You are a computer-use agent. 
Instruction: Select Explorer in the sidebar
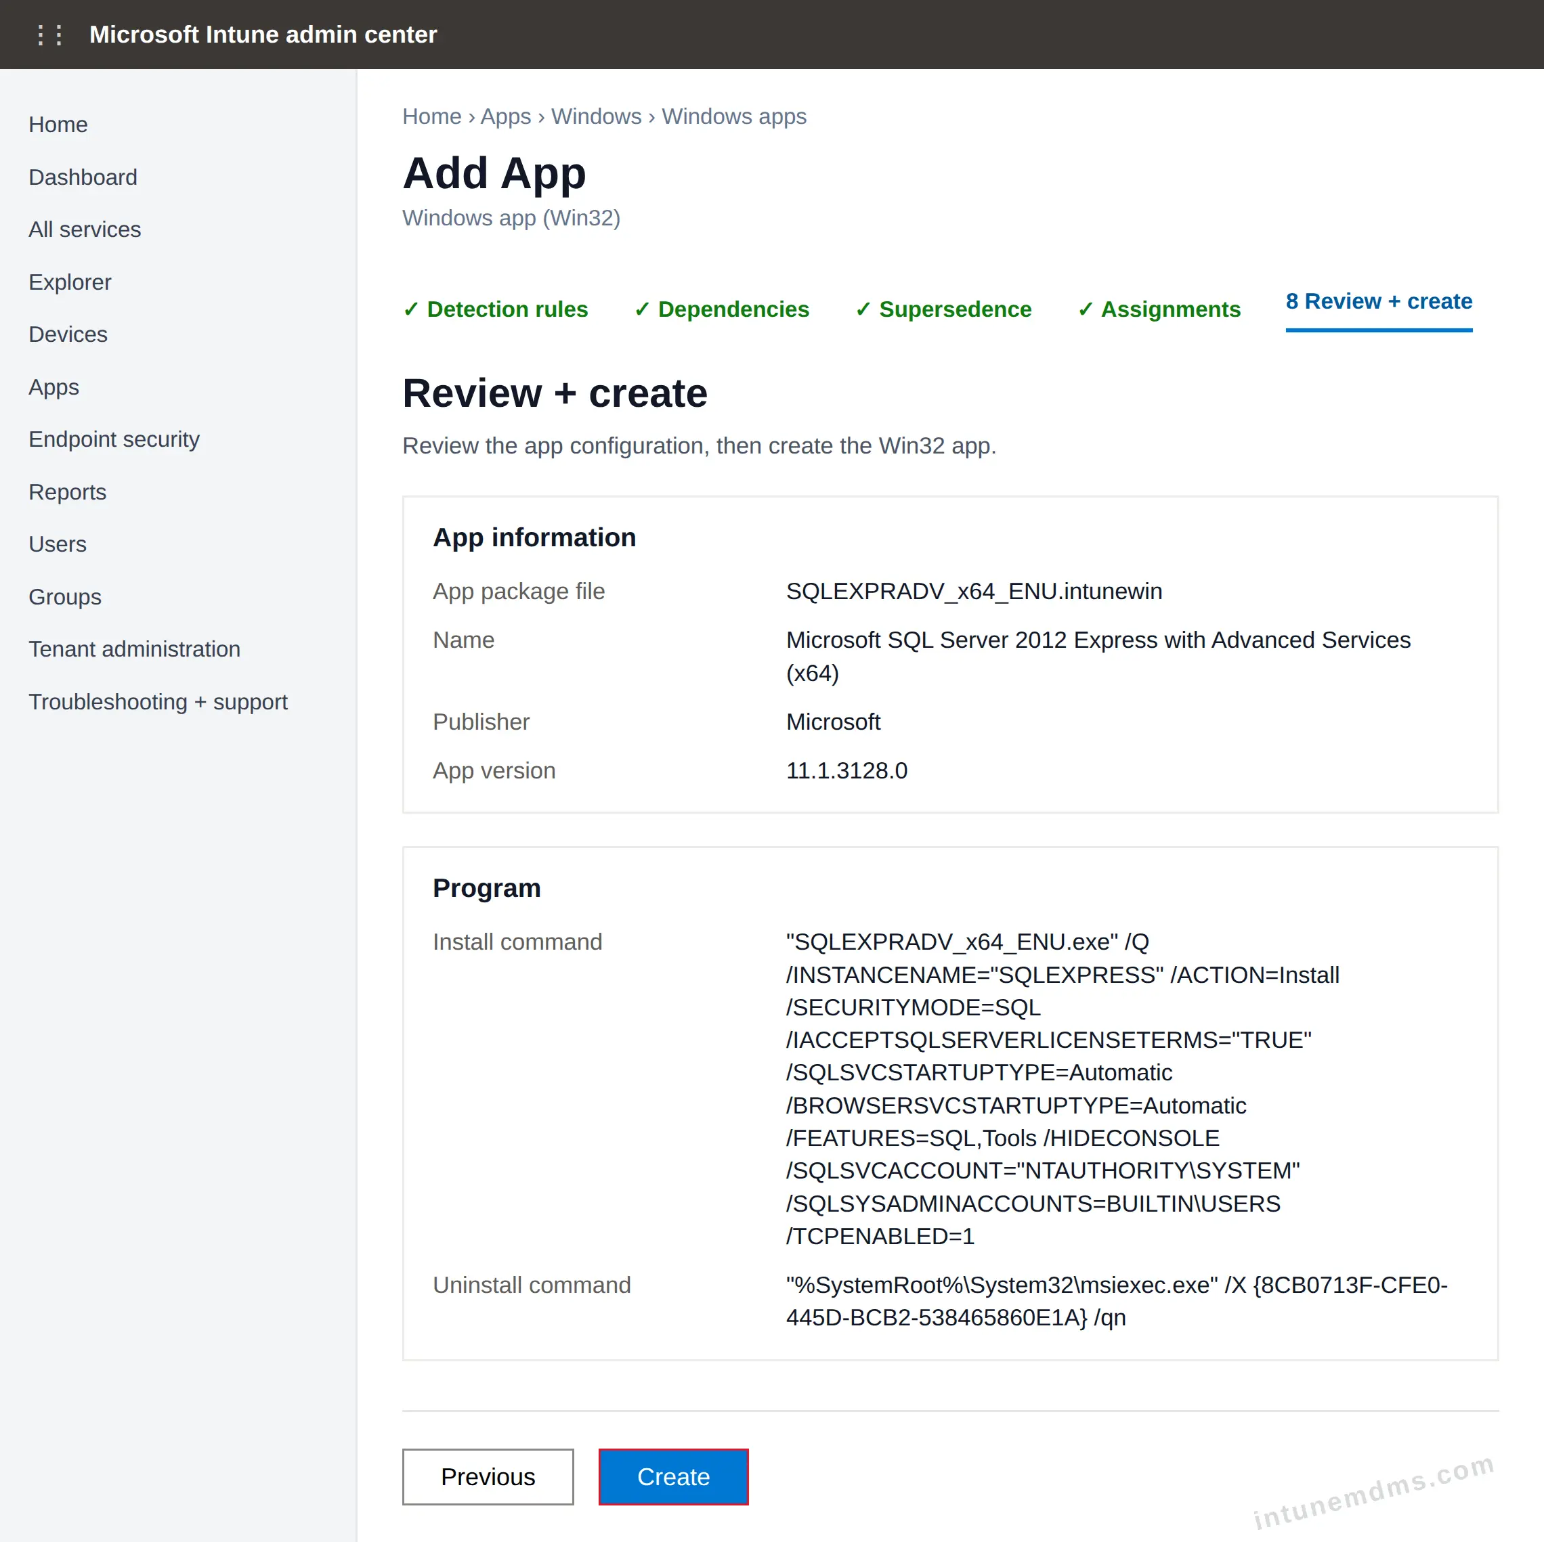pyautogui.click(x=70, y=282)
